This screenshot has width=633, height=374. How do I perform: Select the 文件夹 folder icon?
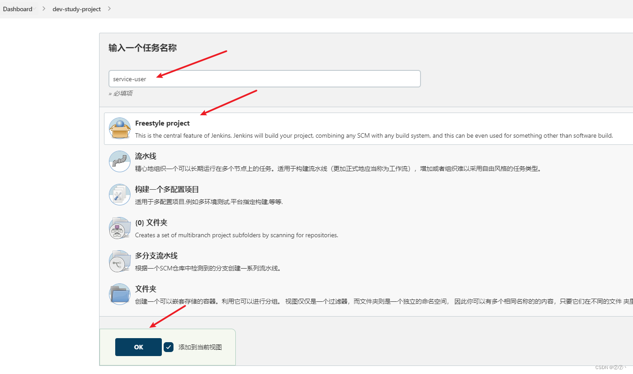[x=119, y=294]
